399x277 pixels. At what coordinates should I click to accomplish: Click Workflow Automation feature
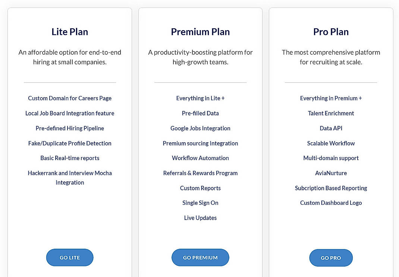(200, 158)
